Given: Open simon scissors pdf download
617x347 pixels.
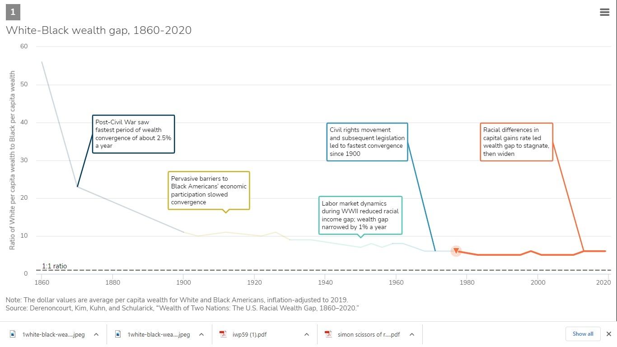Looking at the screenshot, I should pos(369,334).
